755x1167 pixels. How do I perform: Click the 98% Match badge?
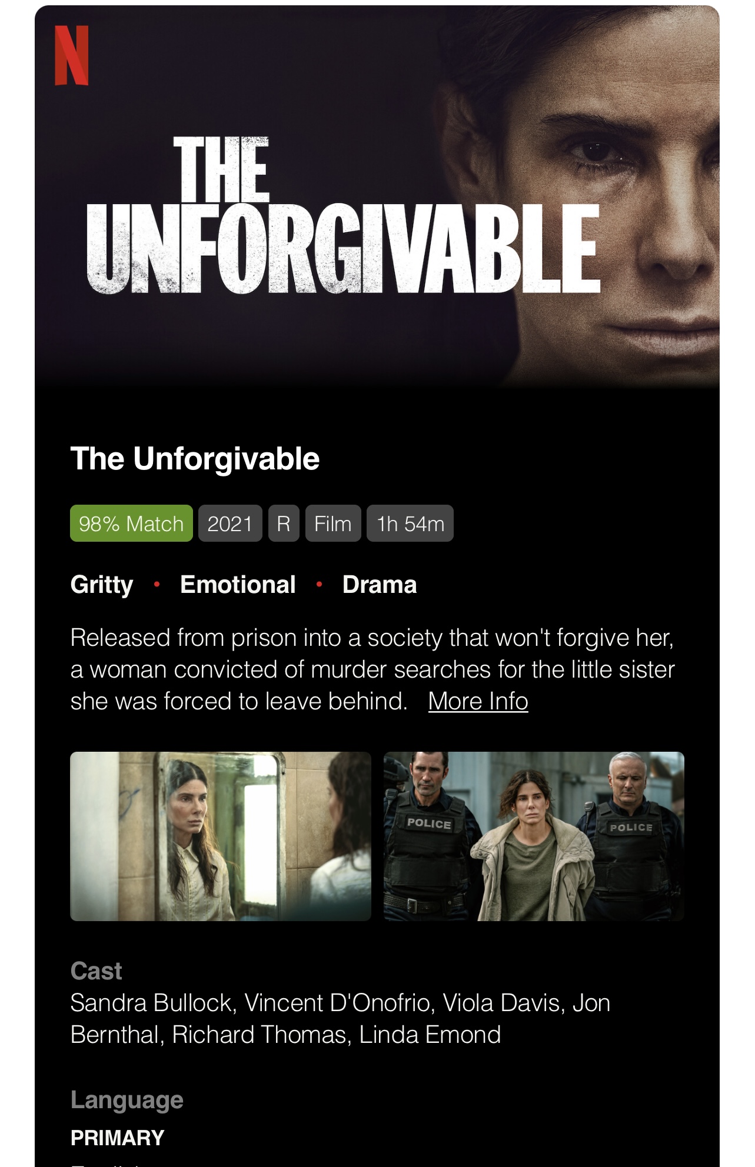[x=131, y=523]
